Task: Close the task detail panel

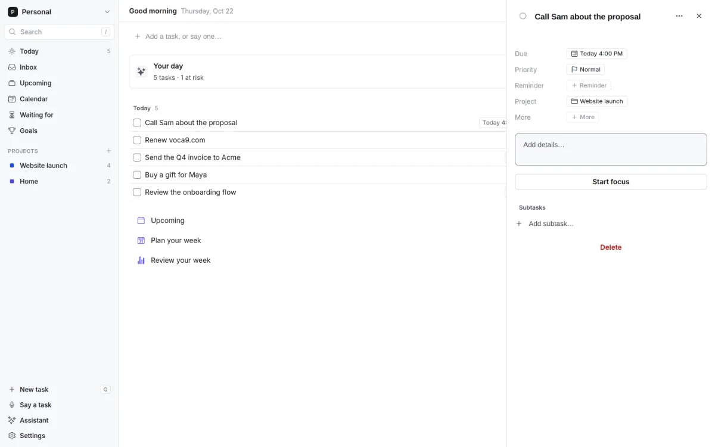Action: [x=699, y=16]
